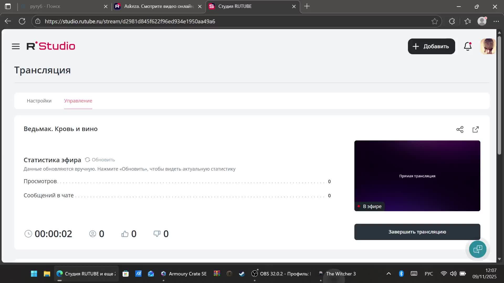Add page to favorites star
The height and width of the screenshot is (283, 504).
434,21
